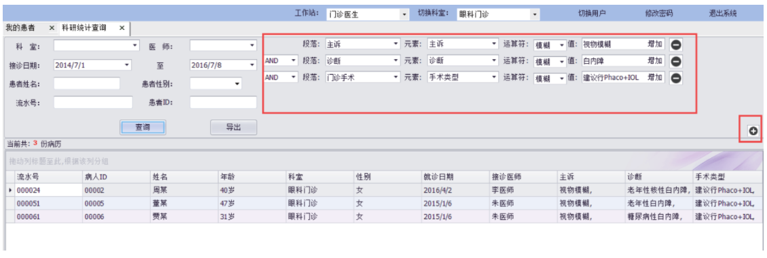Click patient name 董某
Image resolution: width=767 pixels, height=258 pixels.
tap(160, 203)
